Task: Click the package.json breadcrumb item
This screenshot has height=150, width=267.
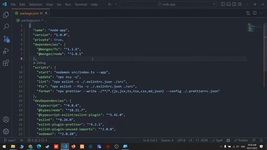Action: click(30, 20)
